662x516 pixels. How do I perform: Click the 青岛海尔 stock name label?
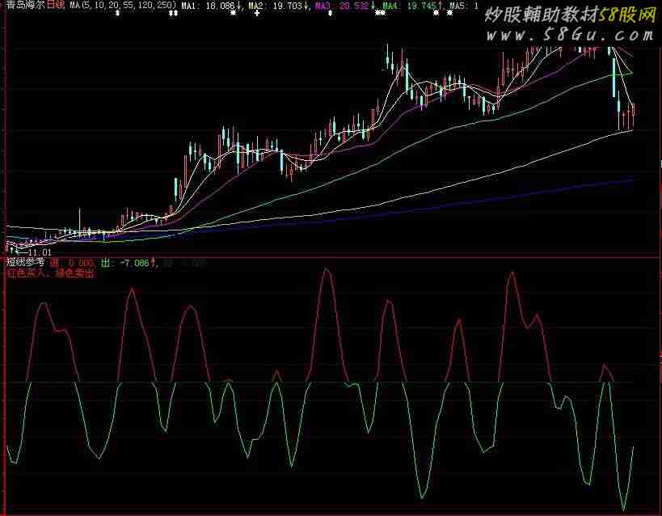pos(24,6)
